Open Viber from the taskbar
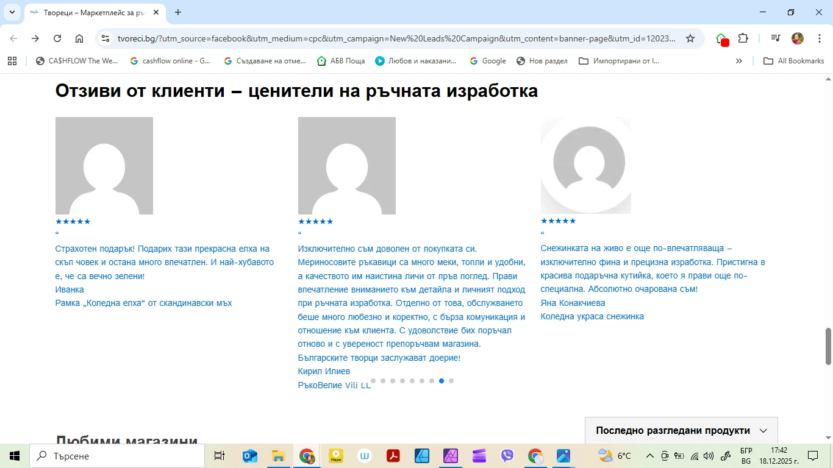This screenshot has width=833, height=468. tap(507, 456)
